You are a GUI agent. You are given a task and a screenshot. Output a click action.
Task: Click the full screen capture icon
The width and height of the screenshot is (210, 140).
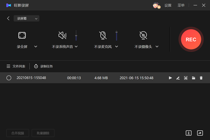coord(22,35)
